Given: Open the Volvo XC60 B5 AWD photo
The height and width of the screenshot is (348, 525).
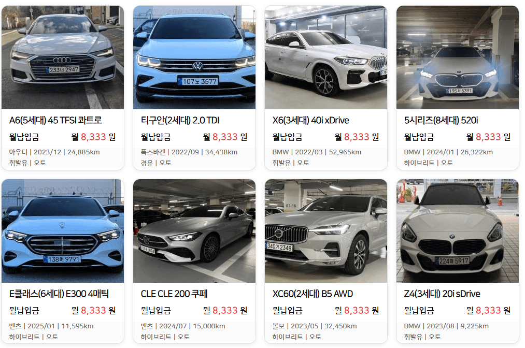Looking at the screenshot, I should point(326,231).
